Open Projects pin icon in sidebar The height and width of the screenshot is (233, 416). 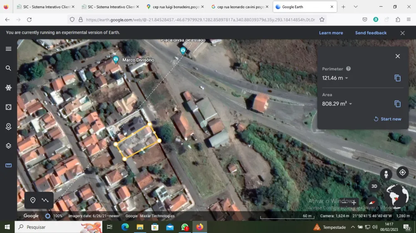pyautogui.click(x=8, y=127)
